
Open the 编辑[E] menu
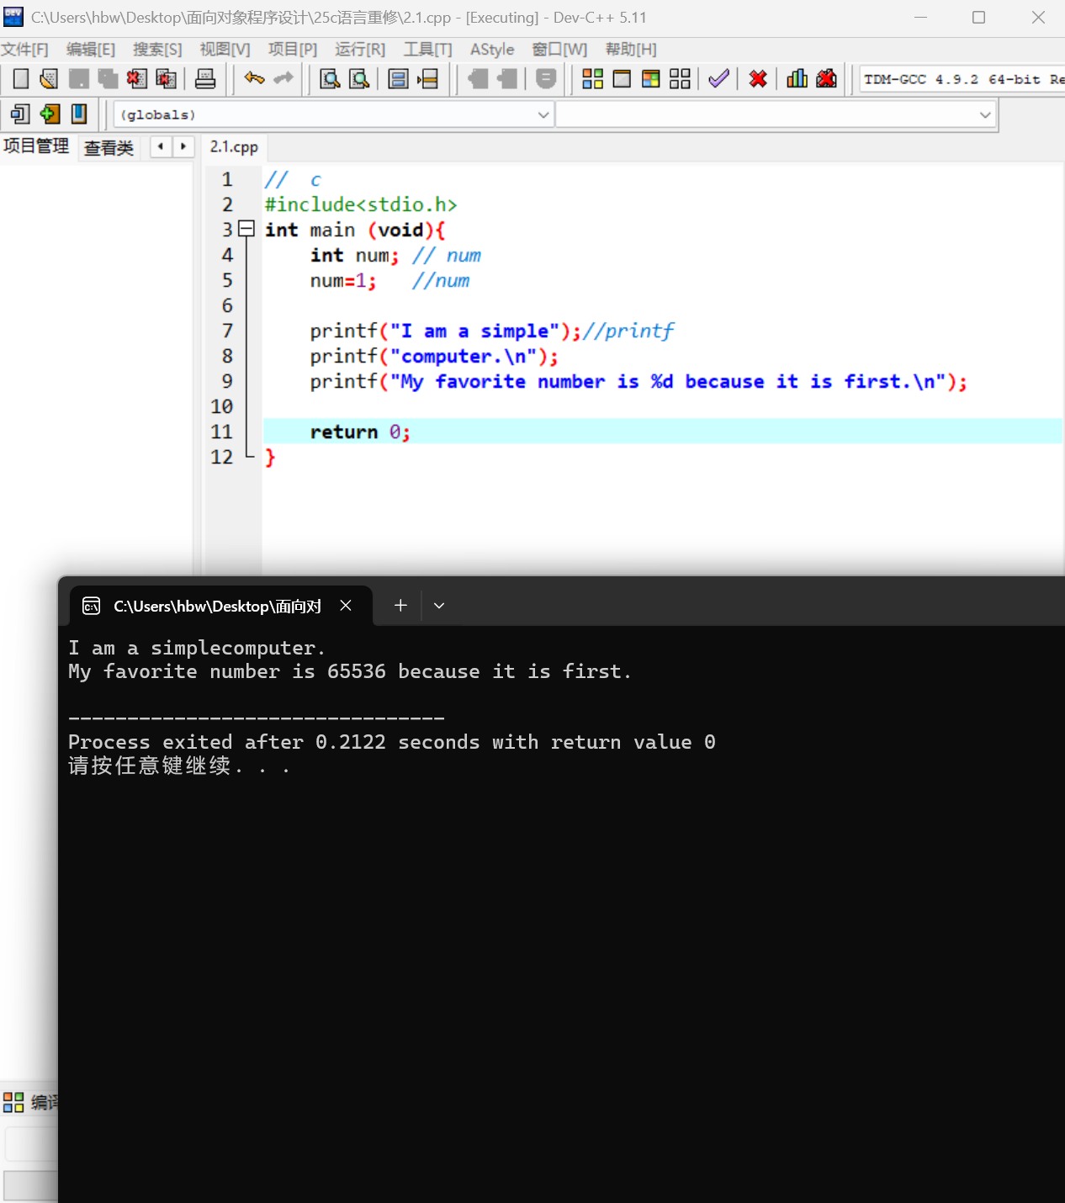point(91,50)
